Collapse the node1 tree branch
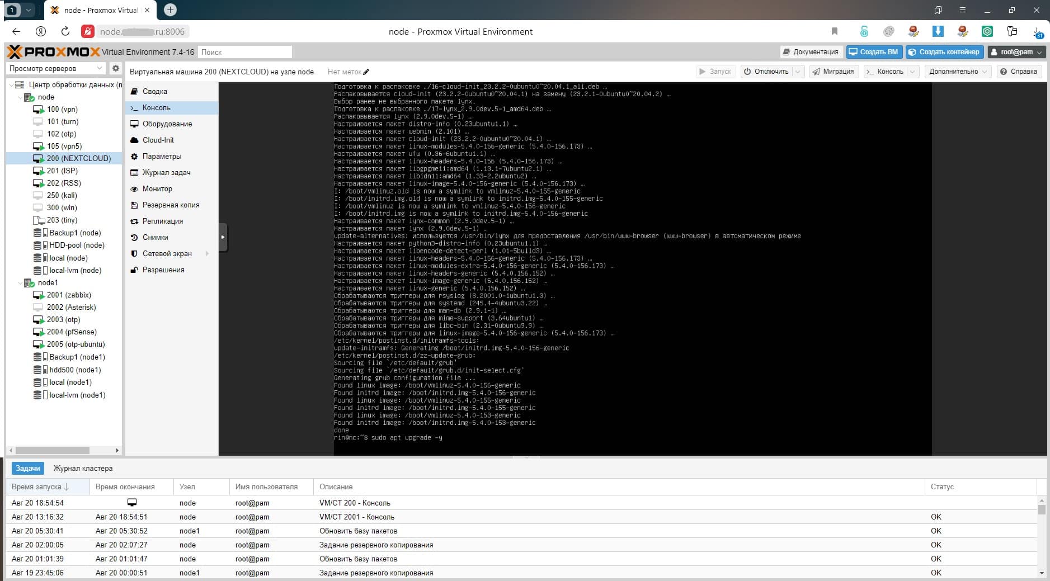Viewport: 1050px width, 581px height. pyautogui.click(x=20, y=283)
